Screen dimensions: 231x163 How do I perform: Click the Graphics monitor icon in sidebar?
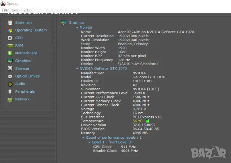[10, 61]
